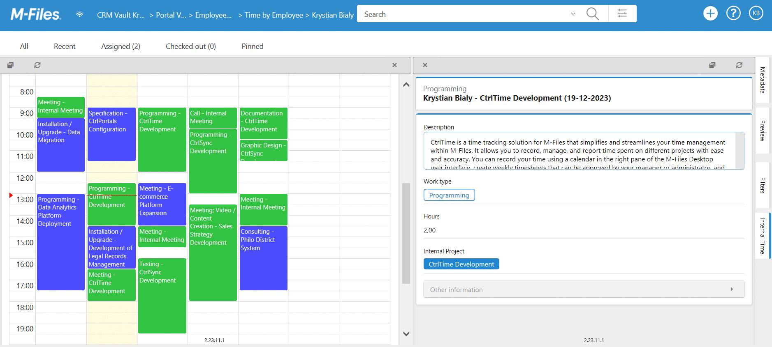Select Programming - Data Analytics Platform Deployment event
Screen dimensions: 772x347
tap(61, 242)
